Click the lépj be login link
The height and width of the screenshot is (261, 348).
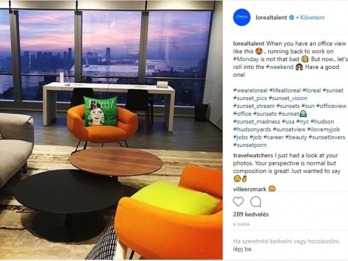pyautogui.click(x=242, y=249)
